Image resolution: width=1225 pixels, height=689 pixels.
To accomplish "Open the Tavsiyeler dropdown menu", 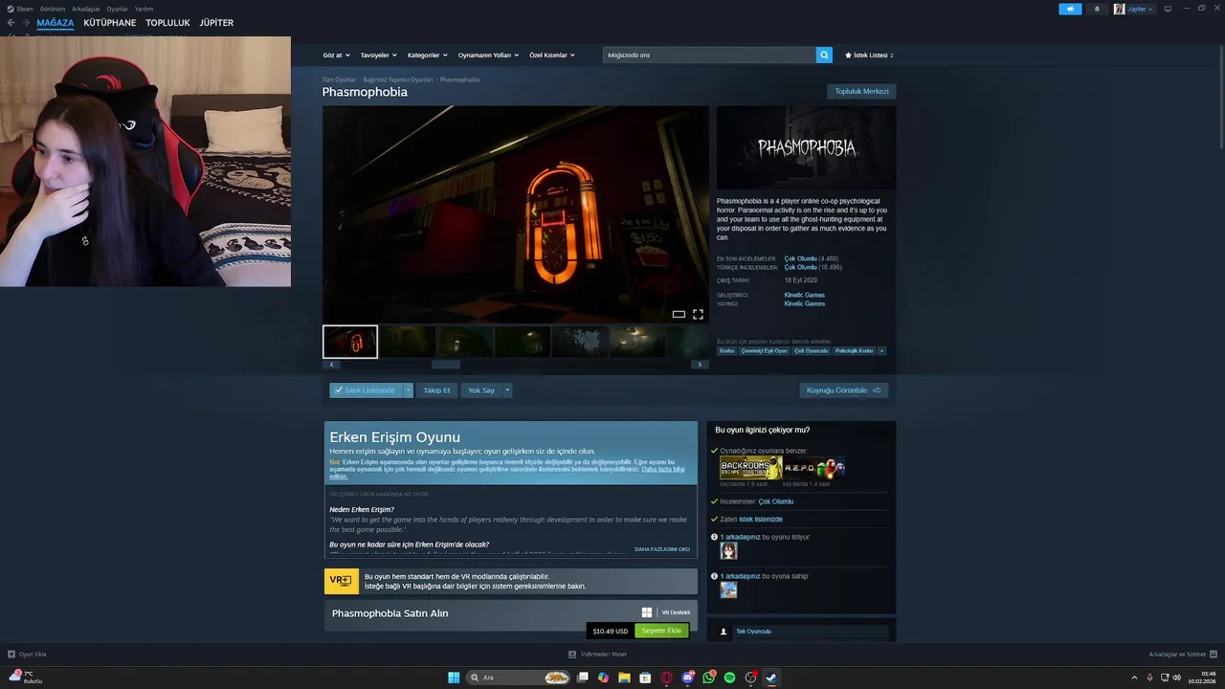I will (x=378, y=56).
